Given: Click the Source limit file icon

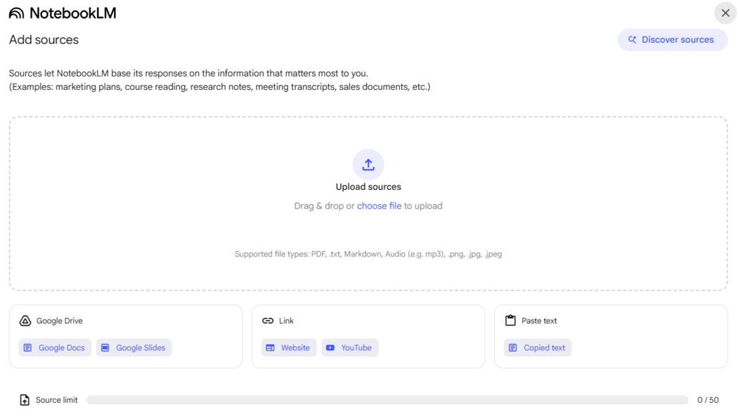Looking at the screenshot, I should [x=25, y=400].
